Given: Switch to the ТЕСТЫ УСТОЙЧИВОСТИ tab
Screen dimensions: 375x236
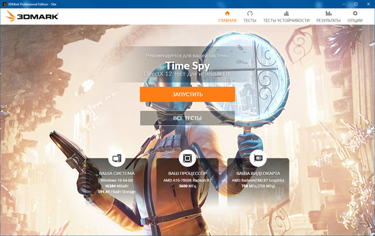Looking at the screenshot, I should click(x=286, y=20).
